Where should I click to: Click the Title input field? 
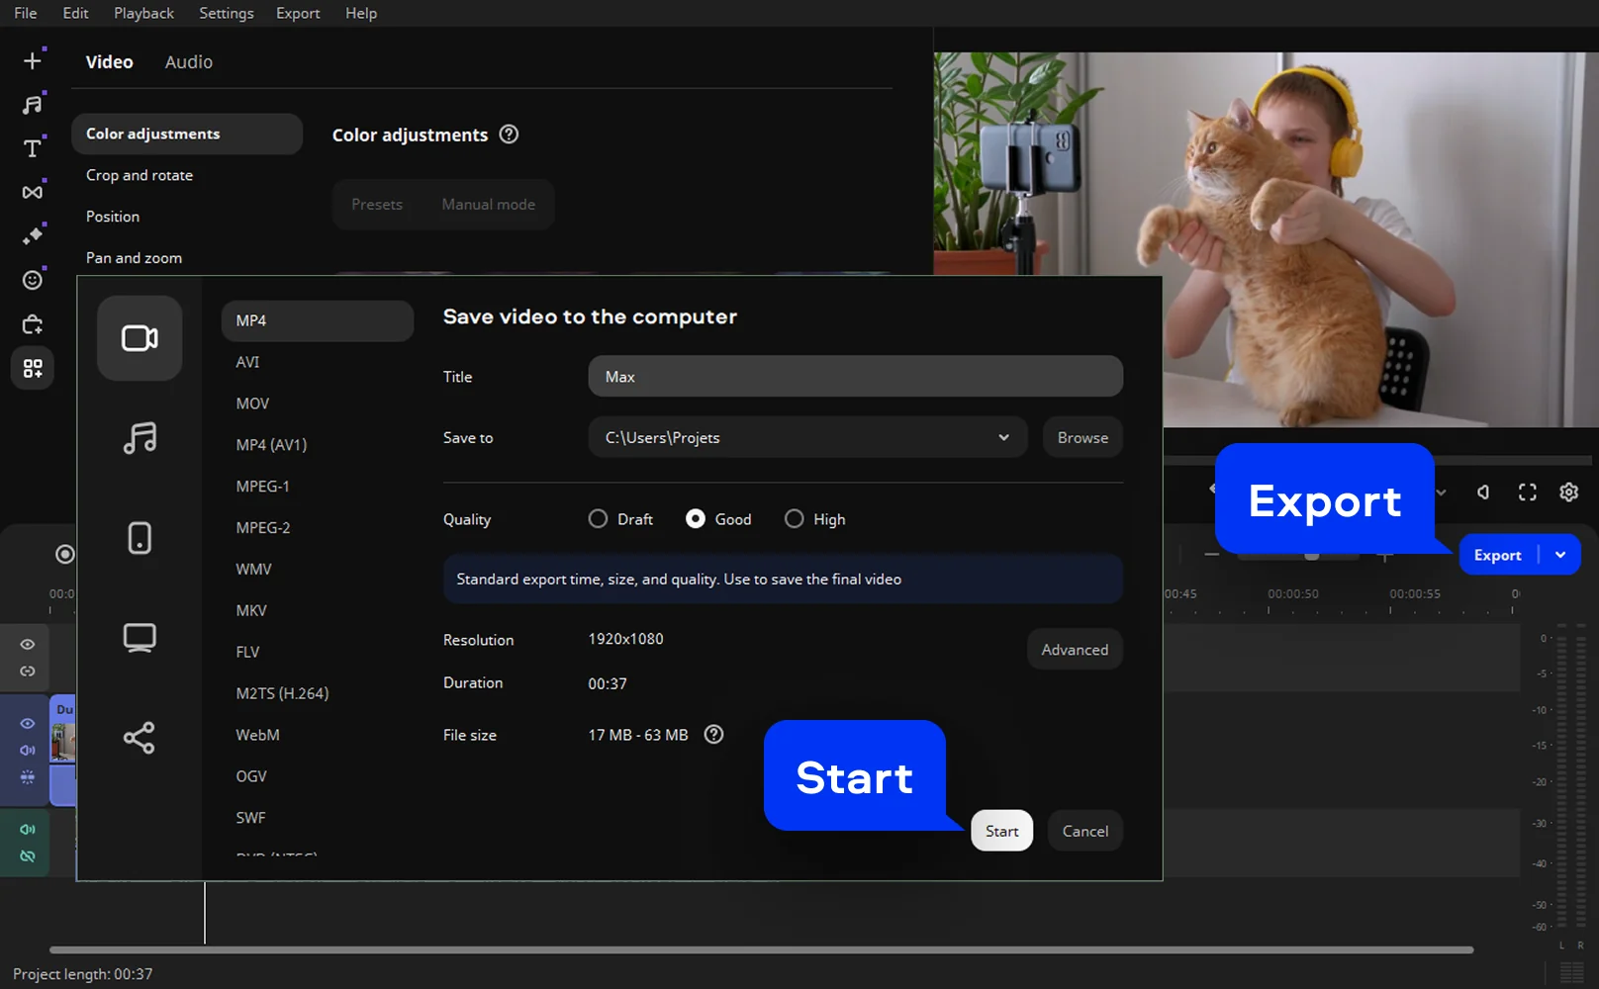(x=855, y=377)
